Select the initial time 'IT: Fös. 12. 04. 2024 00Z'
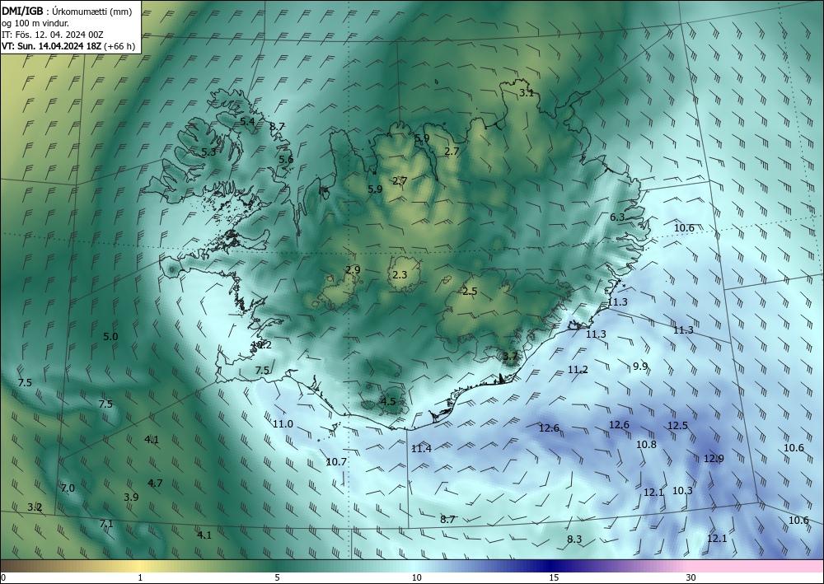 pyautogui.click(x=53, y=34)
